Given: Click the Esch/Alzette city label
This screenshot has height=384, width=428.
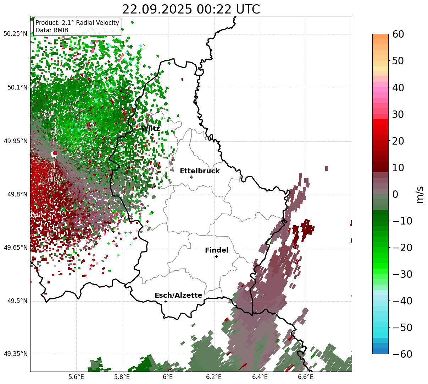Looking at the screenshot, I should click(178, 295).
